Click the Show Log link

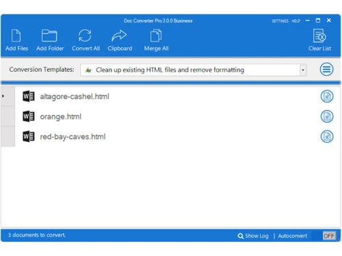256,236
